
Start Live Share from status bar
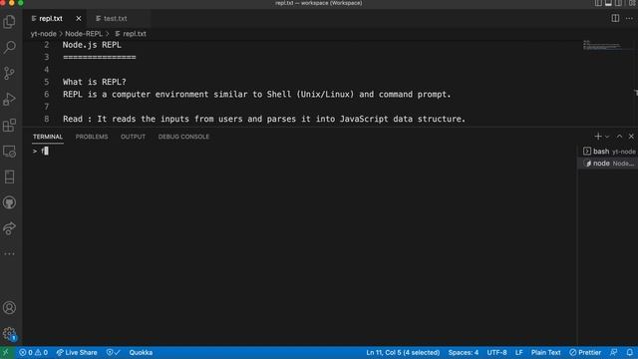pyautogui.click(x=77, y=352)
